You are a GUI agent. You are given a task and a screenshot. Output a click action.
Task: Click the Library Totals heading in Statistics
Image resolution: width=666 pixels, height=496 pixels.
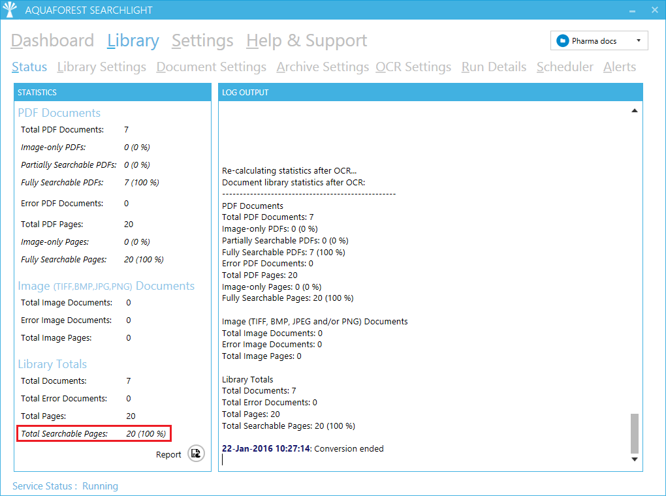(52, 364)
